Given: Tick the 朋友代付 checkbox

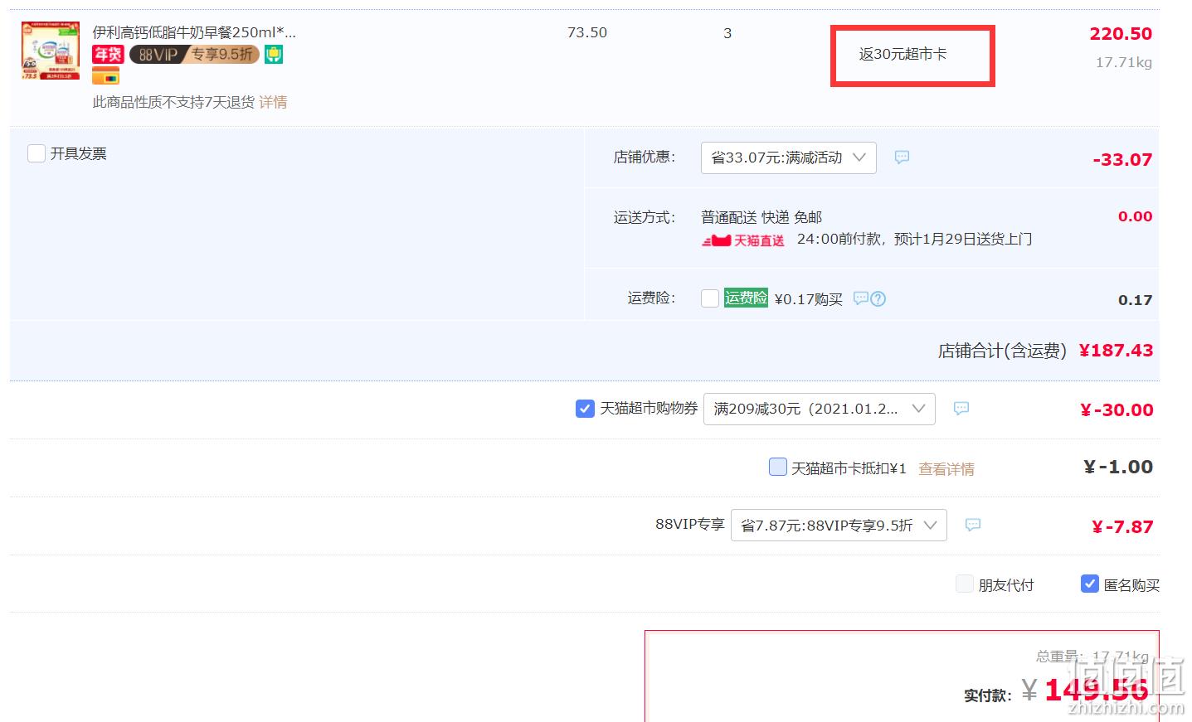Looking at the screenshot, I should [x=965, y=584].
